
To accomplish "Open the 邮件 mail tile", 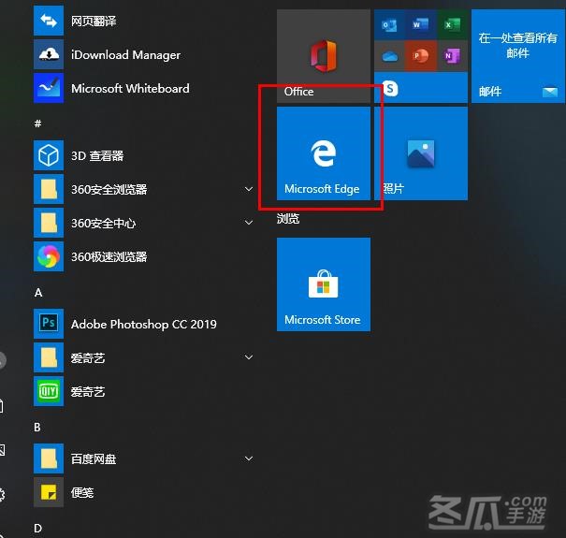I will click(x=518, y=56).
